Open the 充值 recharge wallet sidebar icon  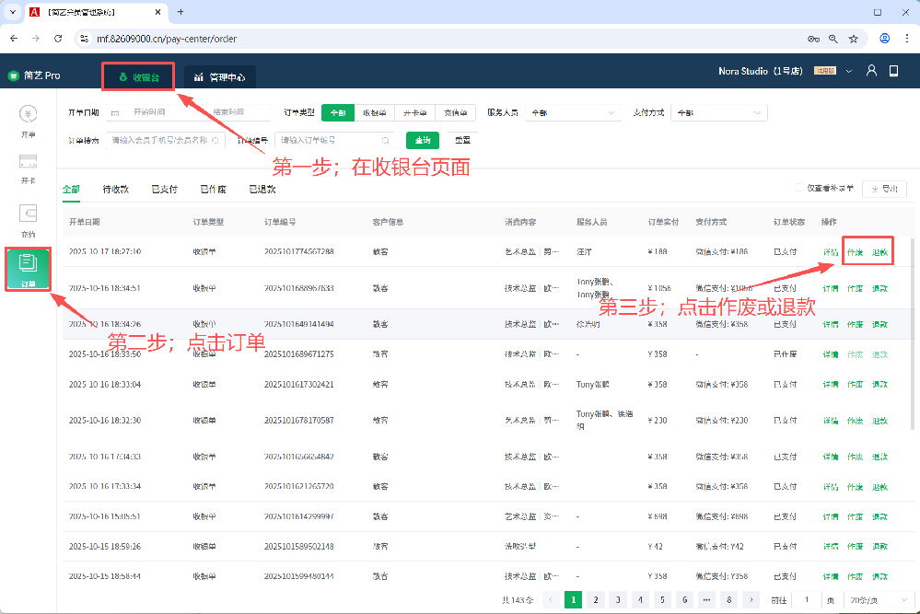pos(28,219)
